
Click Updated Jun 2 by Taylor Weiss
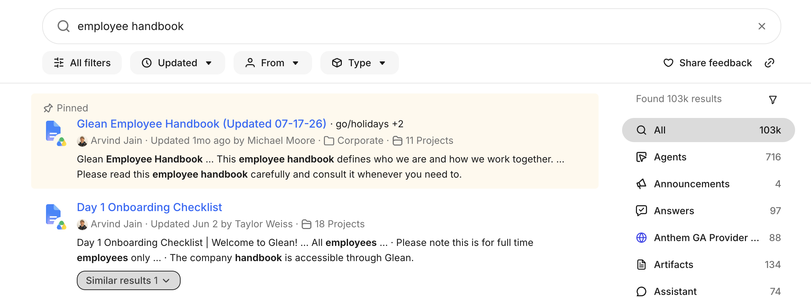(x=222, y=224)
